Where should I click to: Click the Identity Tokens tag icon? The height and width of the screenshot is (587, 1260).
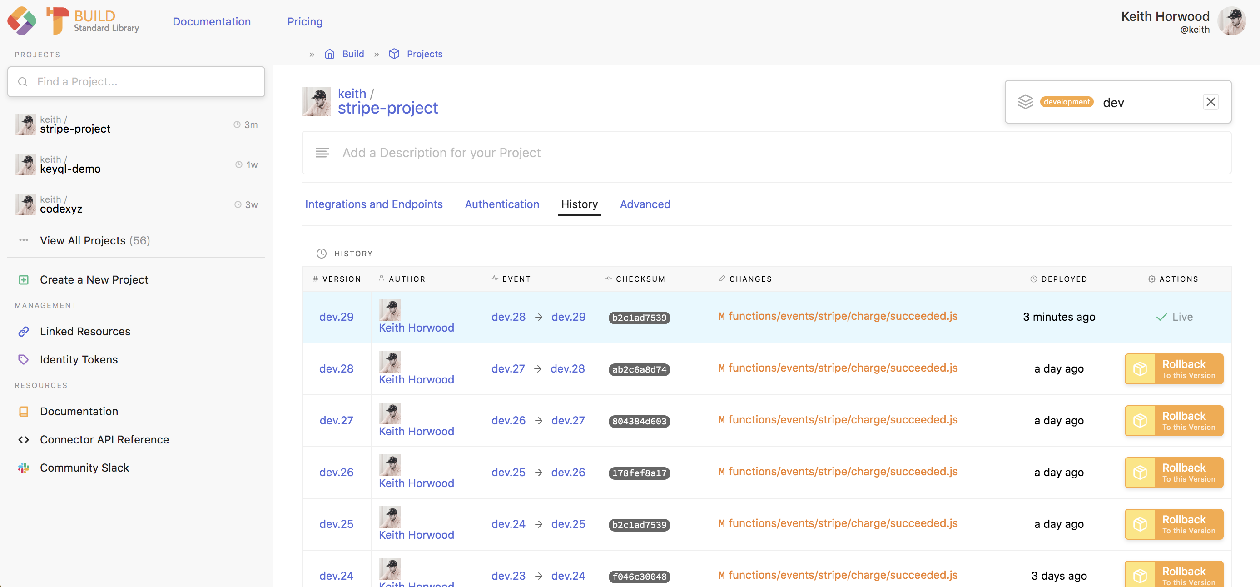point(24,359)
